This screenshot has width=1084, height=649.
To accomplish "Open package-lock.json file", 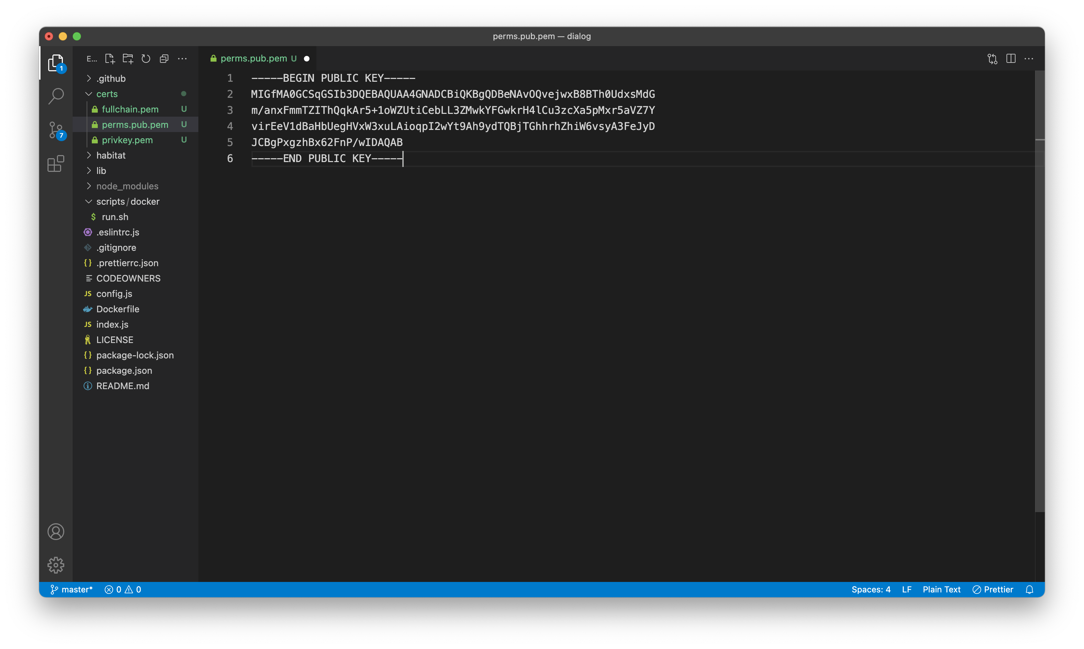I will click(135, 355).
